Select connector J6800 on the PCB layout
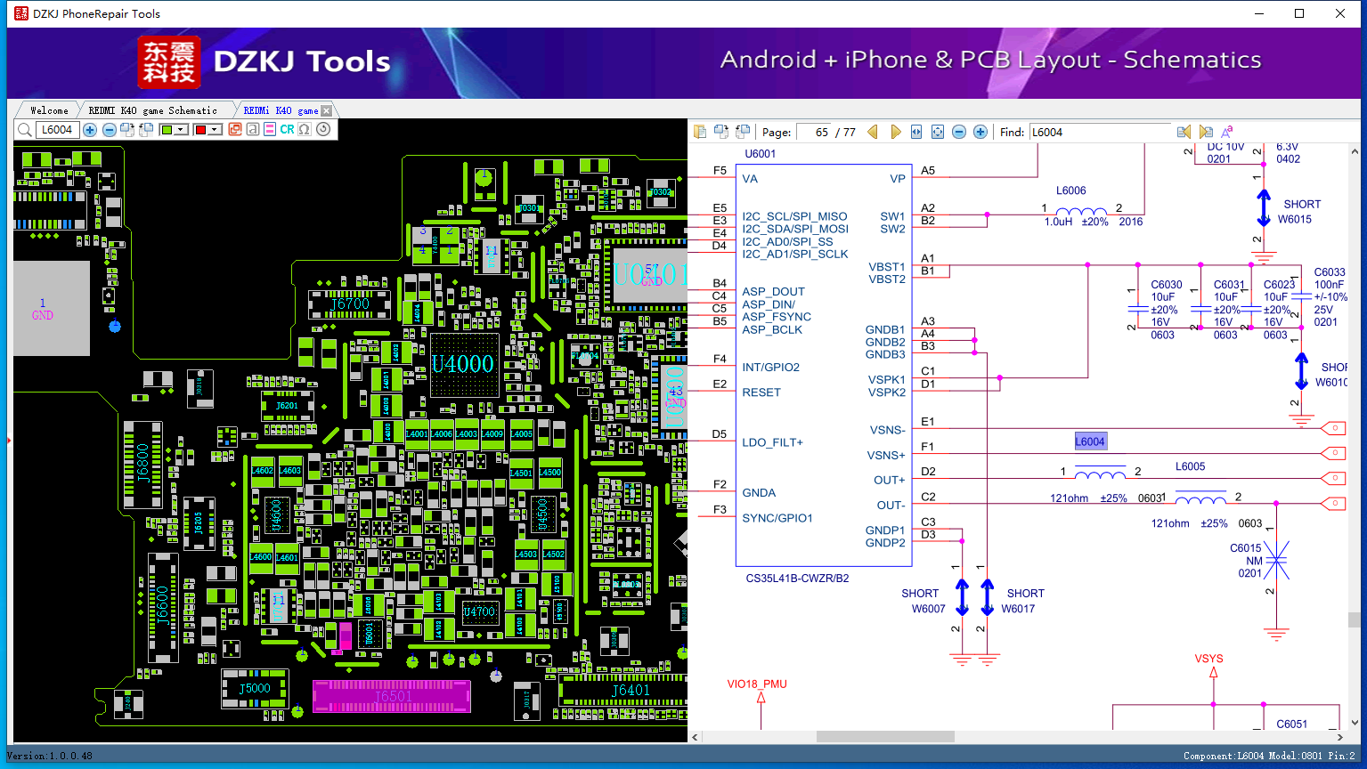 coord(142,465)
